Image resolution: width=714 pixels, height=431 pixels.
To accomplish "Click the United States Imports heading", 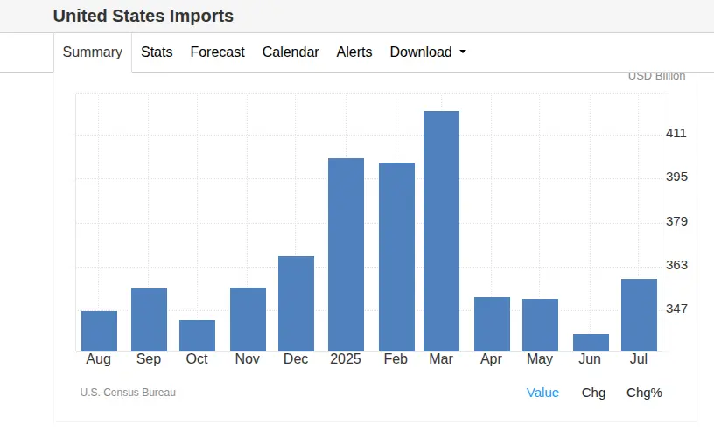I will click(x=143, y=16).
